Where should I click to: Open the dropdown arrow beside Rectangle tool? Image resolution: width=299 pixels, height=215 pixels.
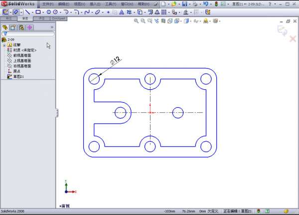click(43, 11)
